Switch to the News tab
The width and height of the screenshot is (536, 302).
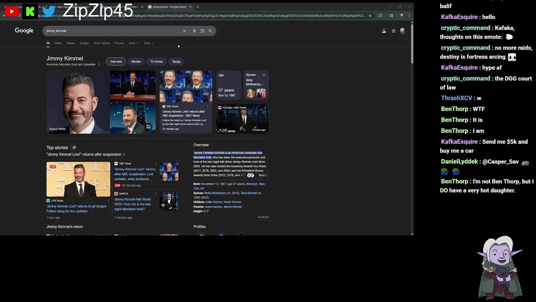coord(58,43)
